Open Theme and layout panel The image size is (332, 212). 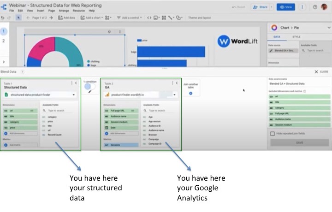point(200,18)
